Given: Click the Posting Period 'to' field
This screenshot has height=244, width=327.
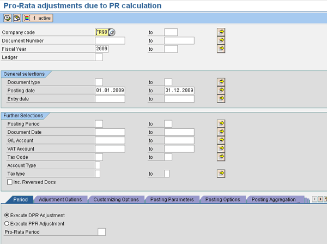Looking at the screenshot, I should (x=168, y=124).
